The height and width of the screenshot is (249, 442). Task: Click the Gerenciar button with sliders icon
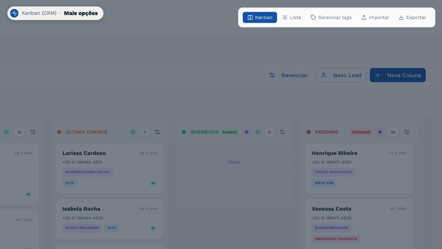coord(288,75)
